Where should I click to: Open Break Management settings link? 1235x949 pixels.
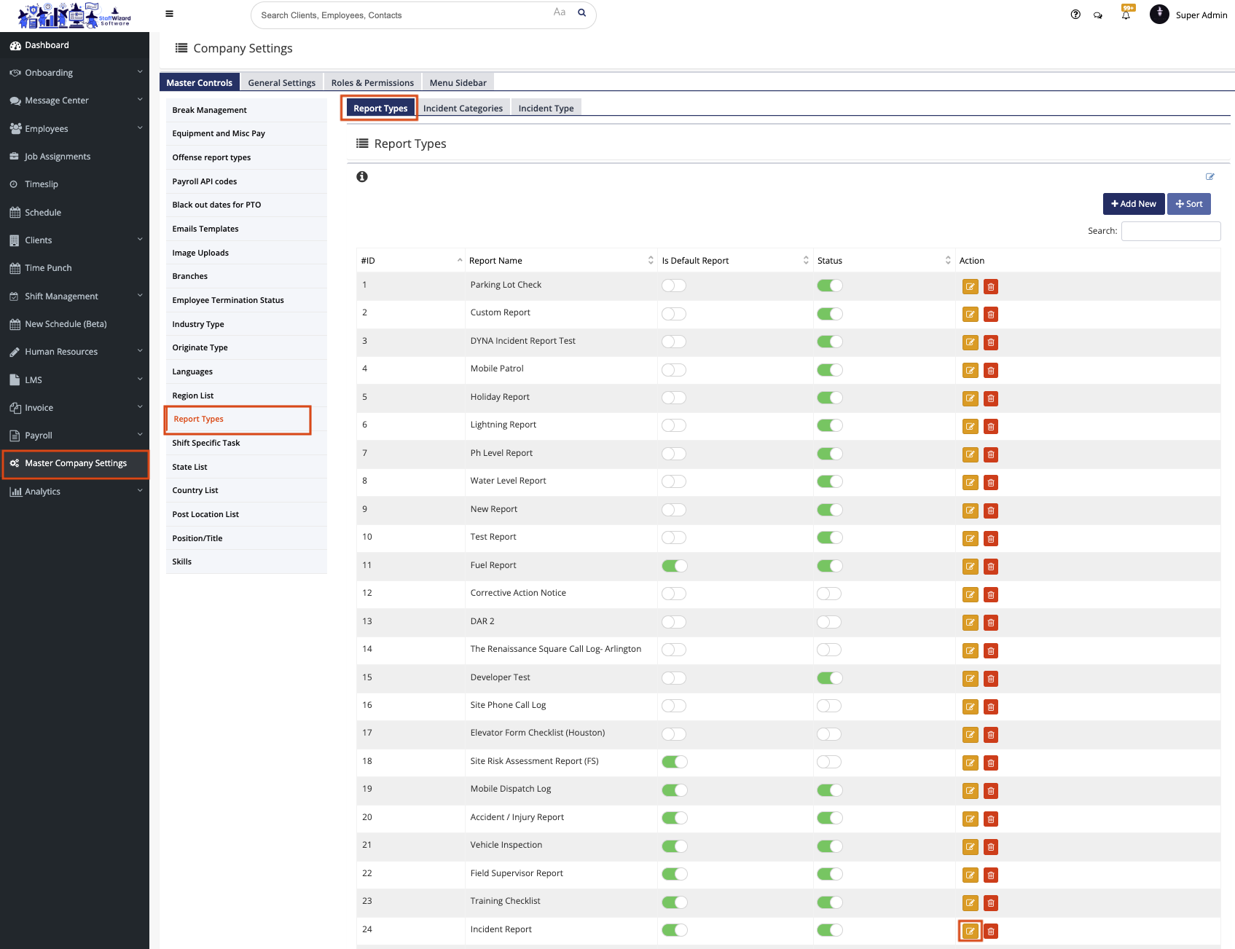coord(210,110)
